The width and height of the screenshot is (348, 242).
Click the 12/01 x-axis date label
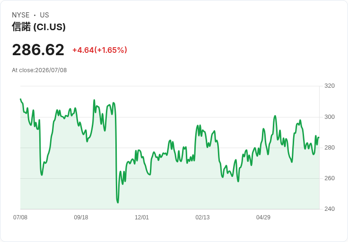coord(142,217)
